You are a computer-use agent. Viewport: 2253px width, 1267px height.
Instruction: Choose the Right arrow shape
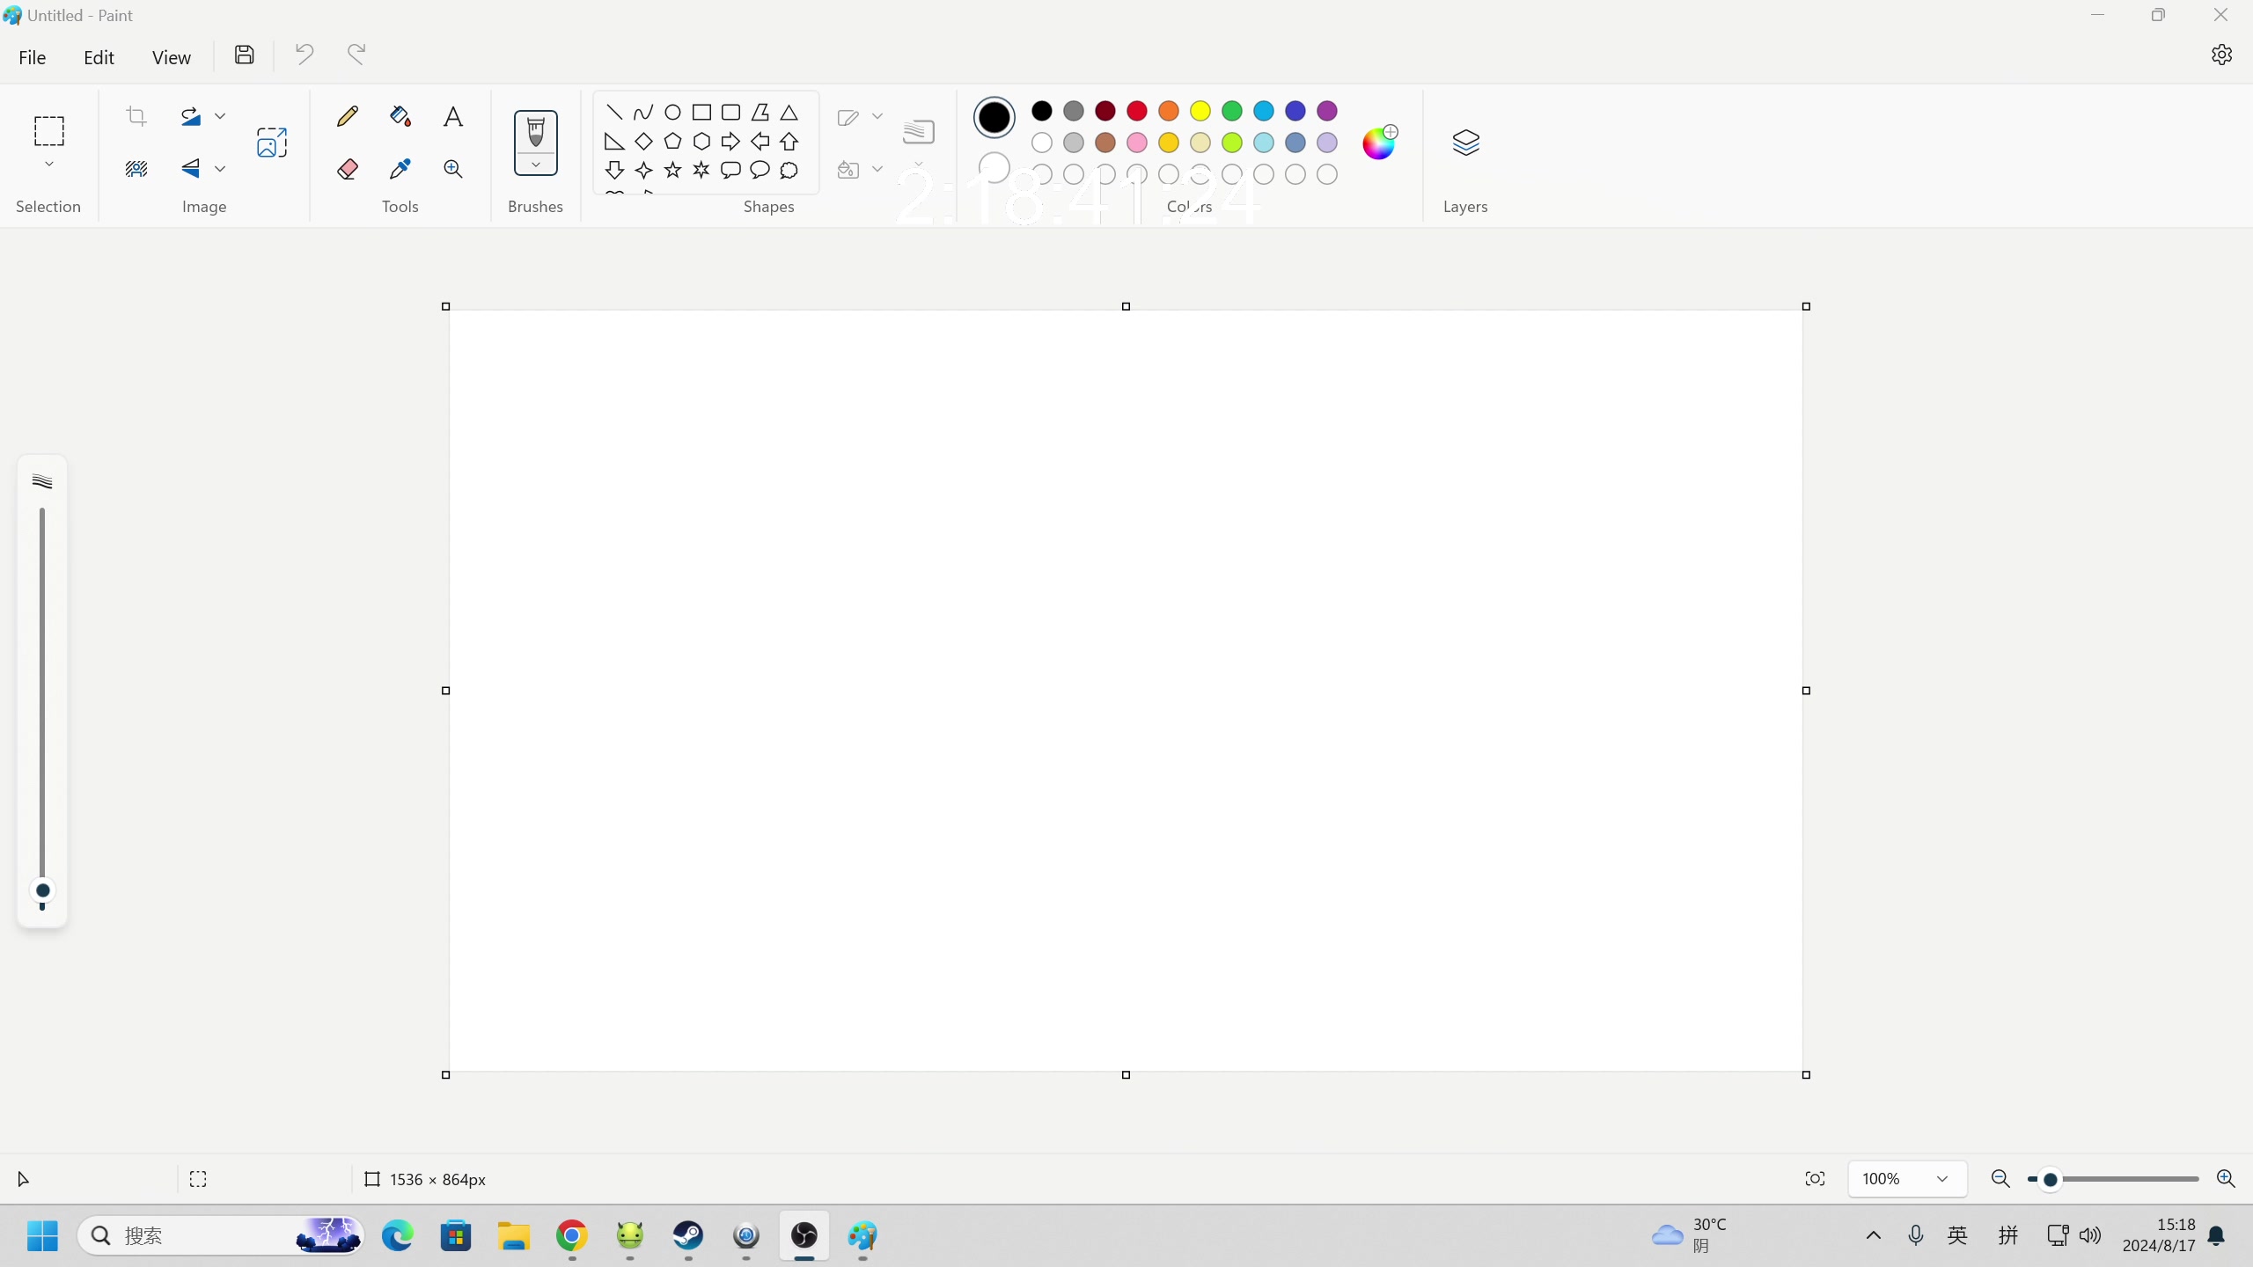730,141
